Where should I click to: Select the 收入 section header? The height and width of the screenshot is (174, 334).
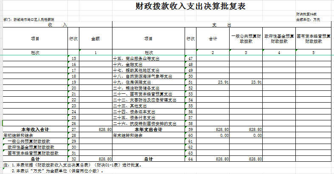tap(58, 24)
